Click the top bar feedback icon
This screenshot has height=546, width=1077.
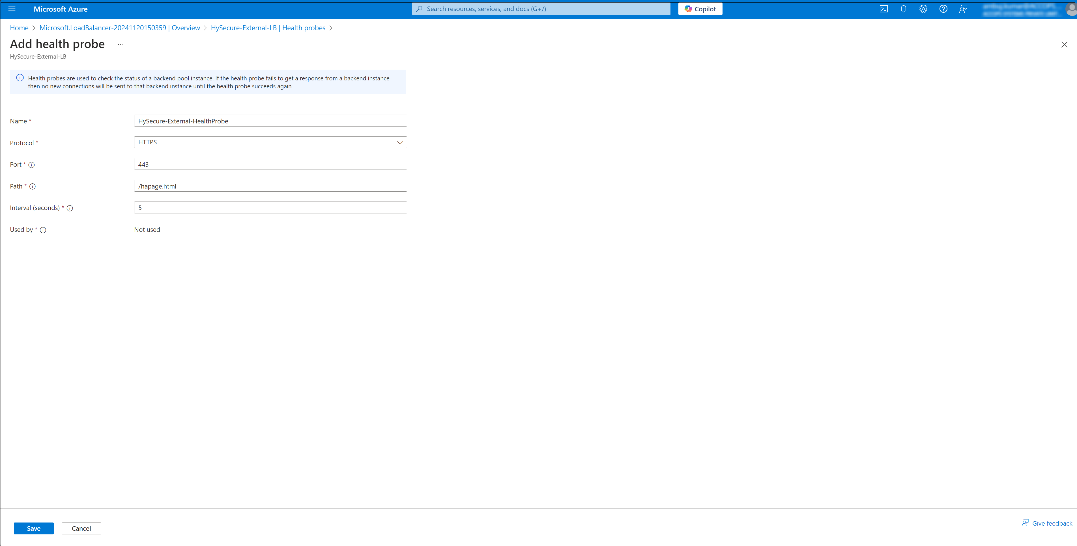click(x=963, y=9)
